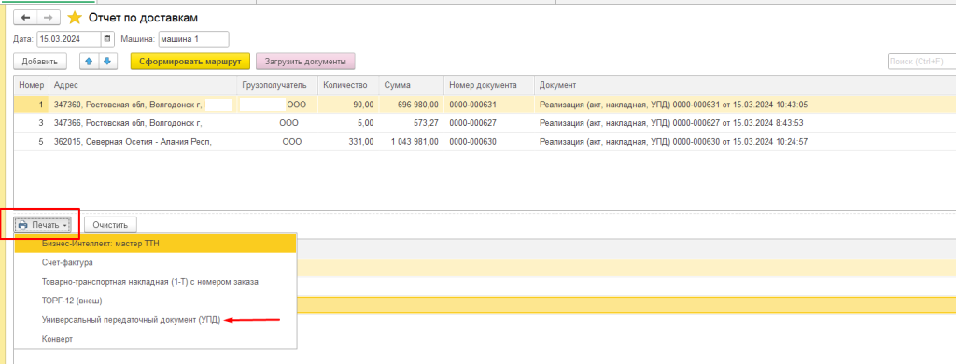The image size is (956, 364).
Task: Sort by the Грузополучатель column header
Action: (278, 85)
